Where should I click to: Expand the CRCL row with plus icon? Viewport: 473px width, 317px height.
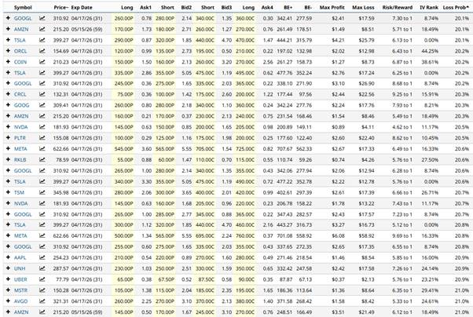point(8,94)
